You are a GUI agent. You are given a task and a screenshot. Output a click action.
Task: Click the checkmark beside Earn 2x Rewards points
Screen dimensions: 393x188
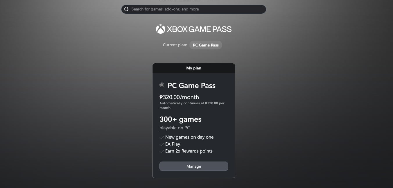click(162, 151)
